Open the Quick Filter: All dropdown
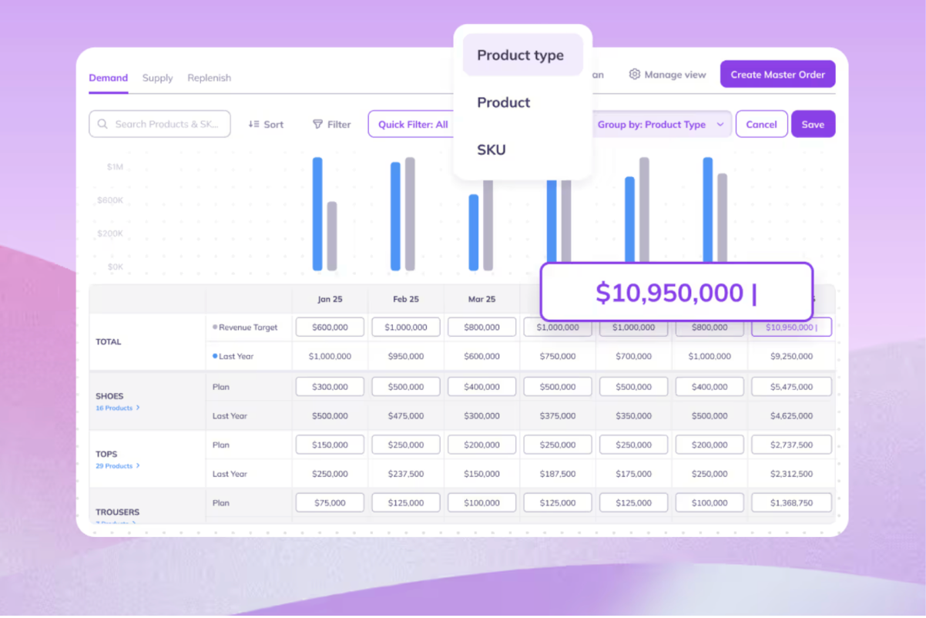Screen dimensions: 926x618 point(412,124)
